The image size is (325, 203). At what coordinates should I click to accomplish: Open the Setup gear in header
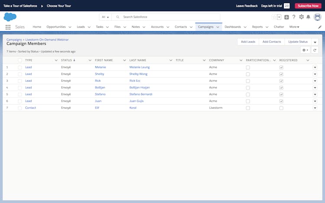tap(301, 17)
